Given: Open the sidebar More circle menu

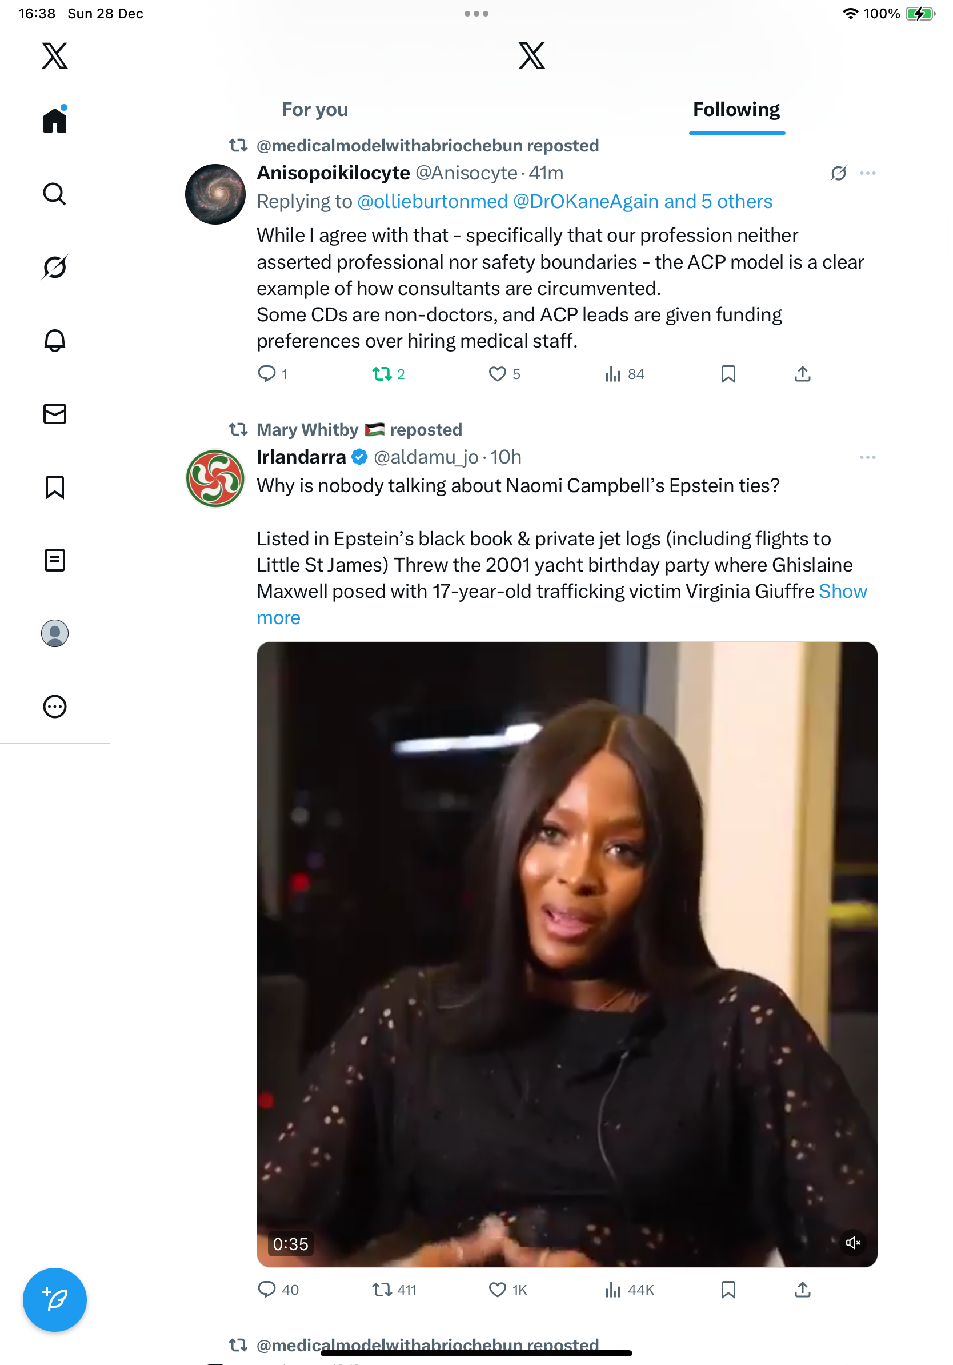Looking at the screenshot, I should (x=55, y=707).
